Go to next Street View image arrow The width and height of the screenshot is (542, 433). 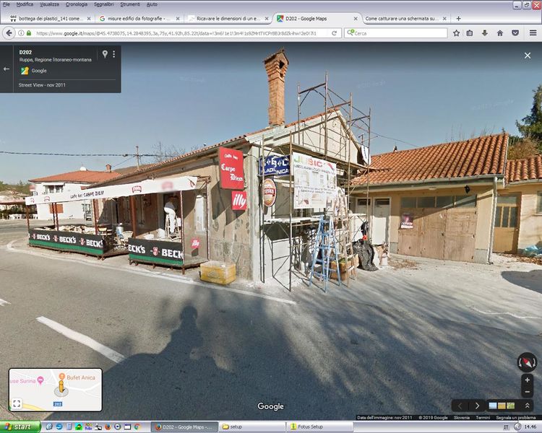click(477, 406)
